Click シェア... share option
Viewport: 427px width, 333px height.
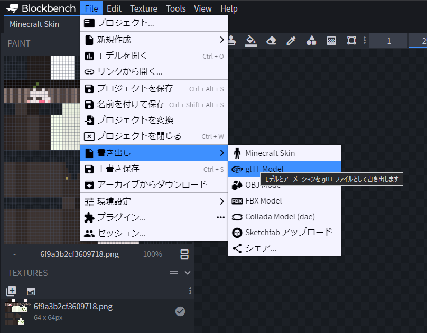(284, 248)
